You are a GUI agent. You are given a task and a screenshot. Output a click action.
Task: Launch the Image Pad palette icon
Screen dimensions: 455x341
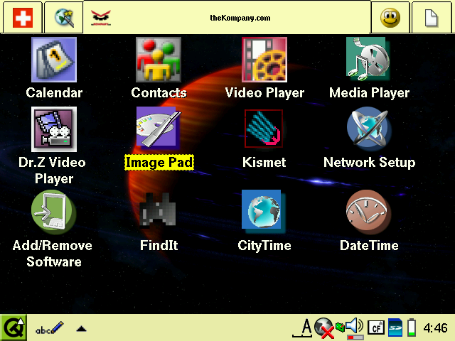pos(159,128)
